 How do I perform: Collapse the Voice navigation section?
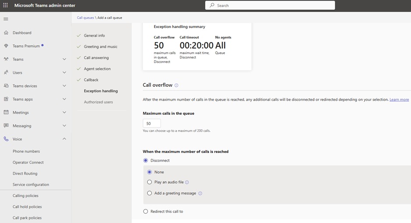point(64,139)
